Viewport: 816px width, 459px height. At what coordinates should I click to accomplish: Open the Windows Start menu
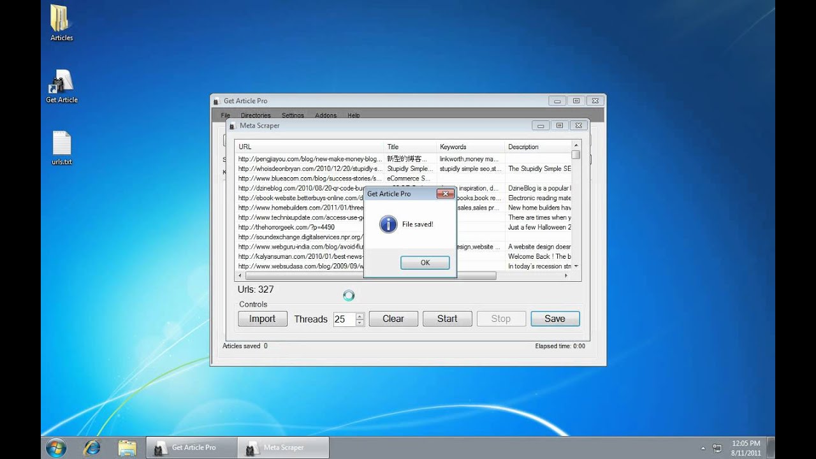coord(57,447)
